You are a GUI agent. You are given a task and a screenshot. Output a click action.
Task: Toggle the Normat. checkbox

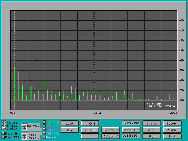tap(44, 137)
